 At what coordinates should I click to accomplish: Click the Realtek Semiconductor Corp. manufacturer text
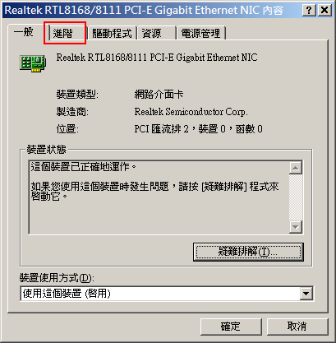coord(191,112)
